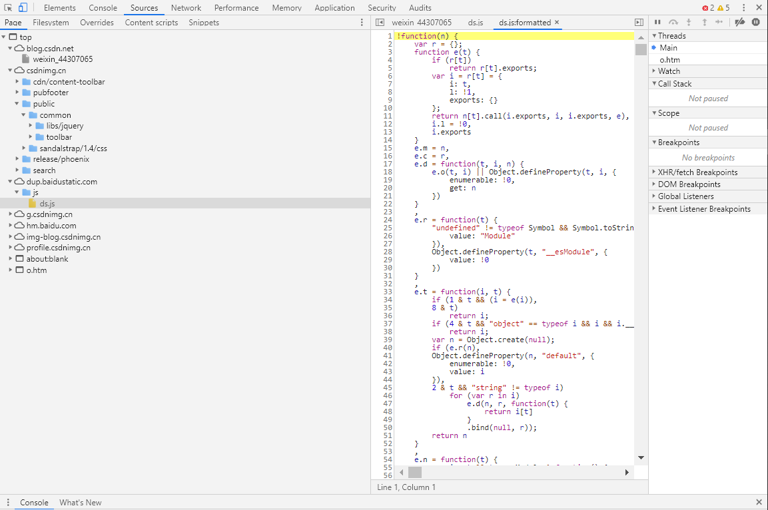Screen dimensions: 768x510
Task: Switch to the Filesystem navigator tab
Action: tap(51, 23)
